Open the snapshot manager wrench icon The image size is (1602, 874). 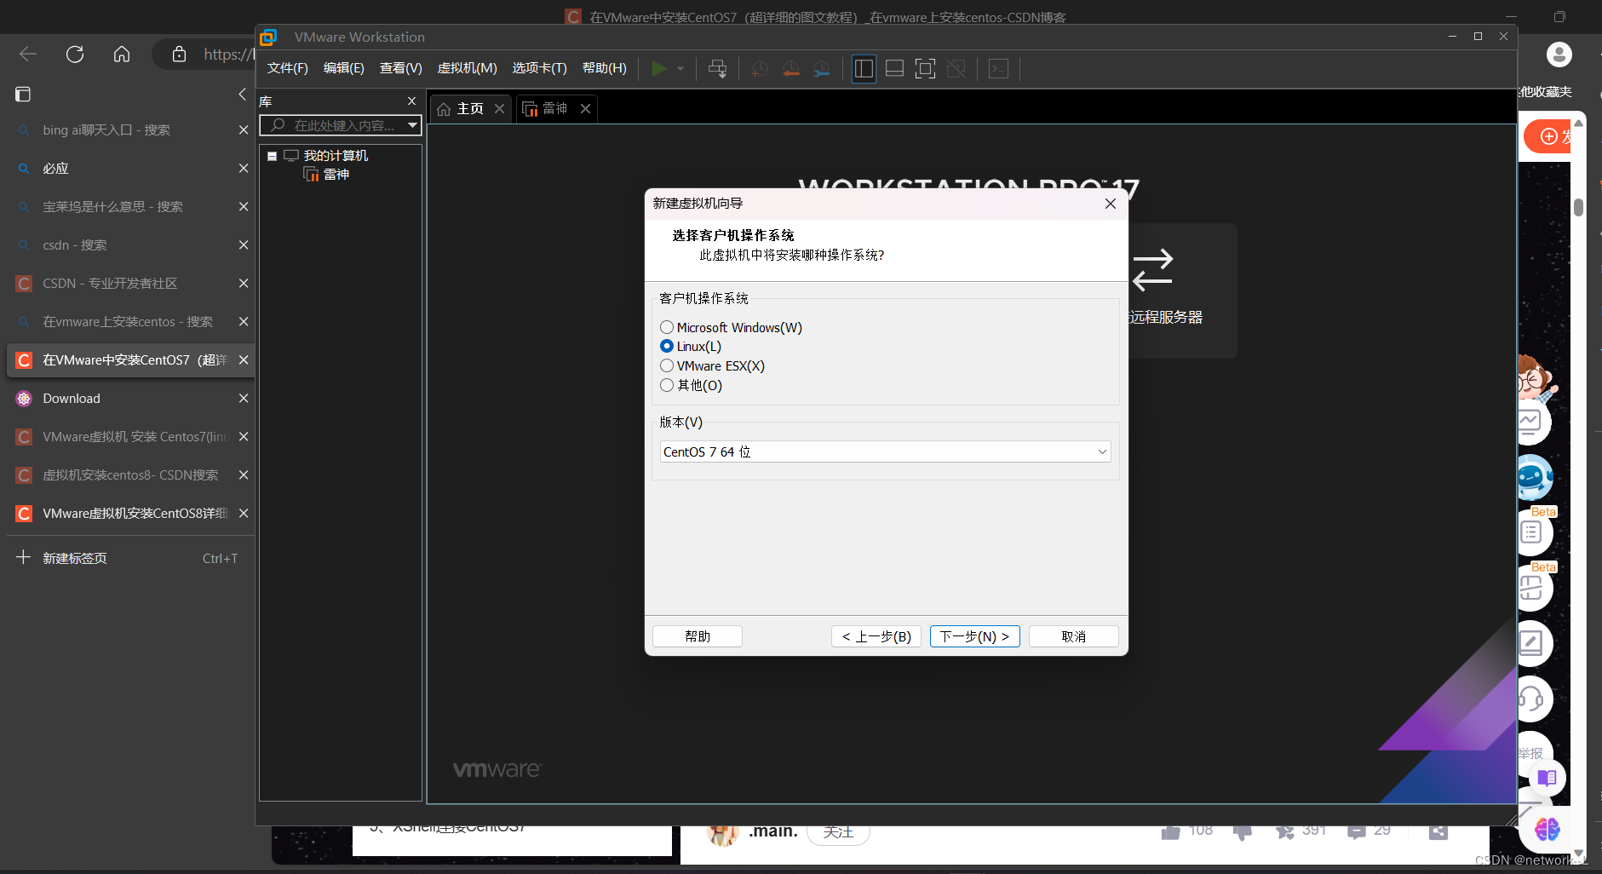[822, 69]
